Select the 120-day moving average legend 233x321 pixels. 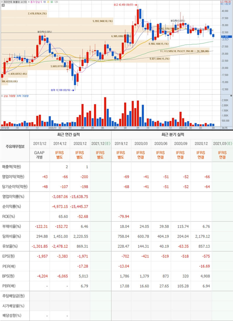pyautogui.click(x=56, y=2)
